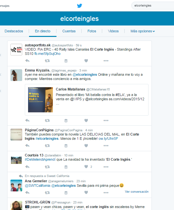Viewport: 174px width, 210px height.
Task: Like the PáginaConPágina tweet
Action: tap(86, 145)
